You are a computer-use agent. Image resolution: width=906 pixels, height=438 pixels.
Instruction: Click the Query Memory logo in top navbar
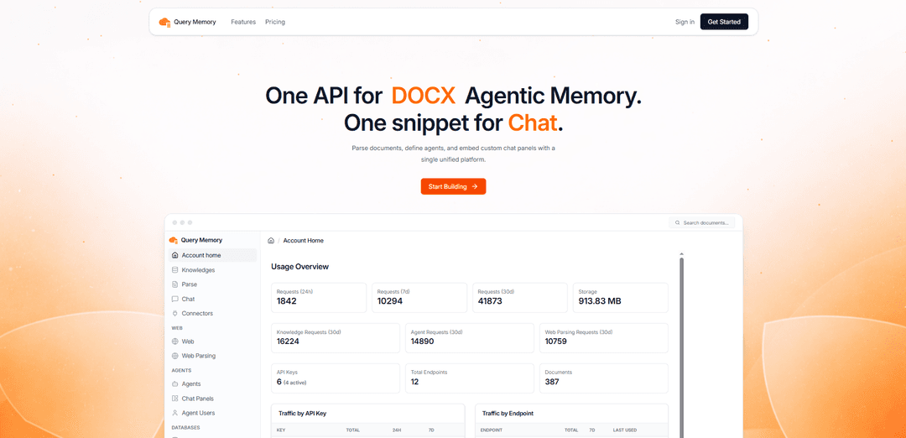(187, 22)
